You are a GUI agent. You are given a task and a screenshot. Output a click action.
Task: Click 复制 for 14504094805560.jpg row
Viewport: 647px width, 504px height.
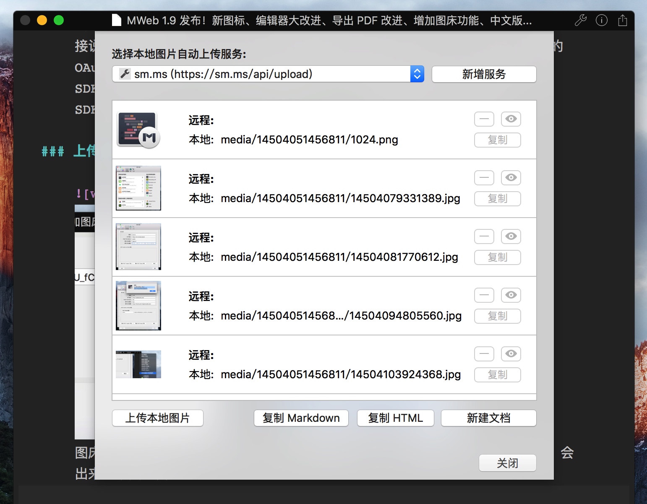click(x=498, y=316)
